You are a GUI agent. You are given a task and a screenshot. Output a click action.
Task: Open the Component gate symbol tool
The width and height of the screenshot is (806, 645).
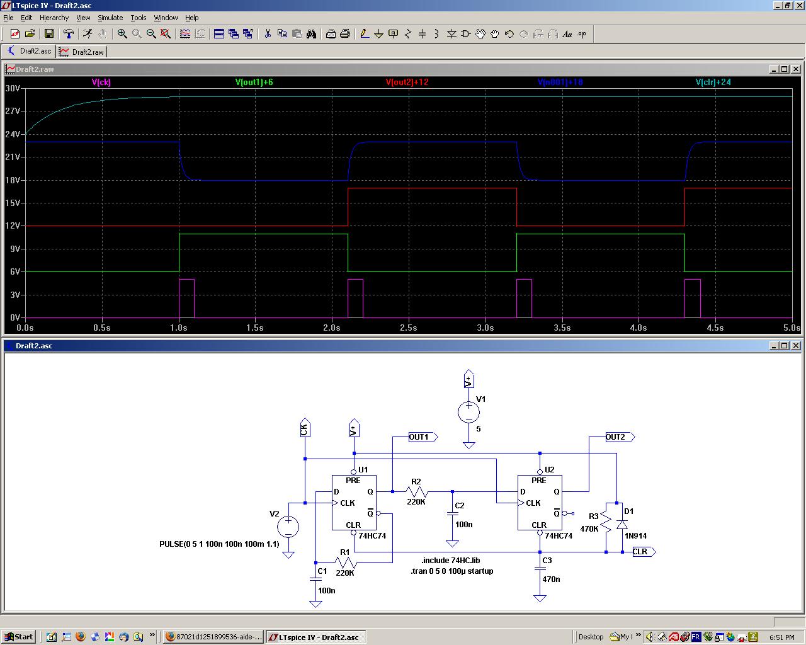[x=465, y=34]
